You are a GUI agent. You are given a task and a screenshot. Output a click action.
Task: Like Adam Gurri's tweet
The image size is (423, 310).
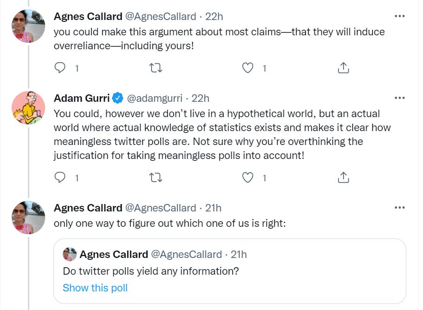click(x=248, y=178)
